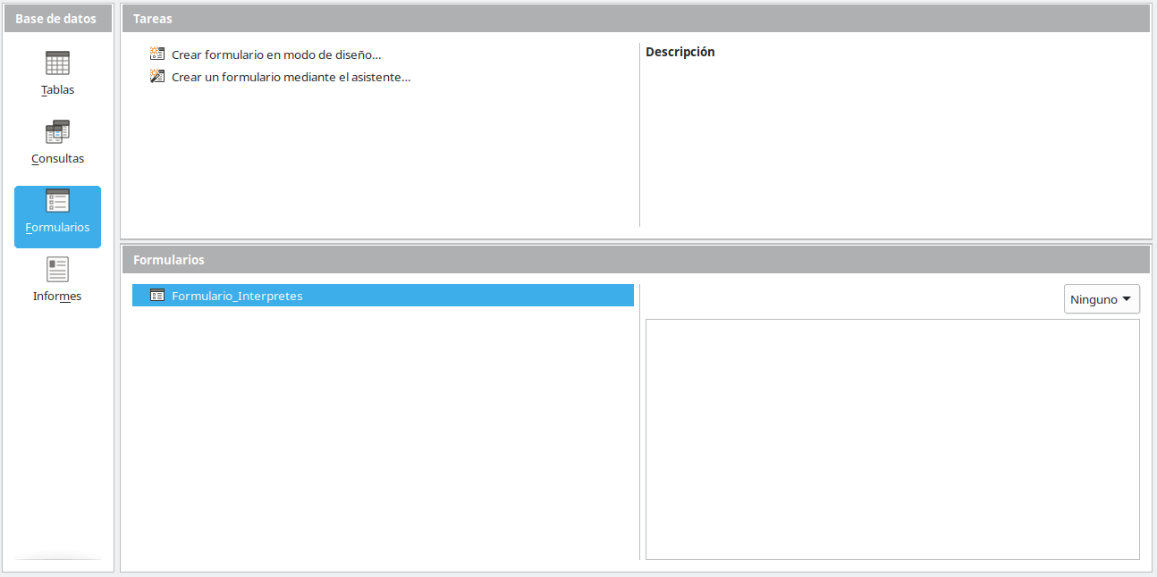Click inside the empty preview pane
The width and height of the screenshot is (1157, 577).
coord(892,439)
